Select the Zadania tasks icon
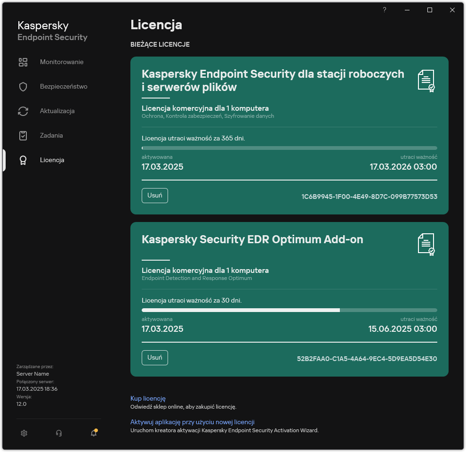 (x=23, y=135)
